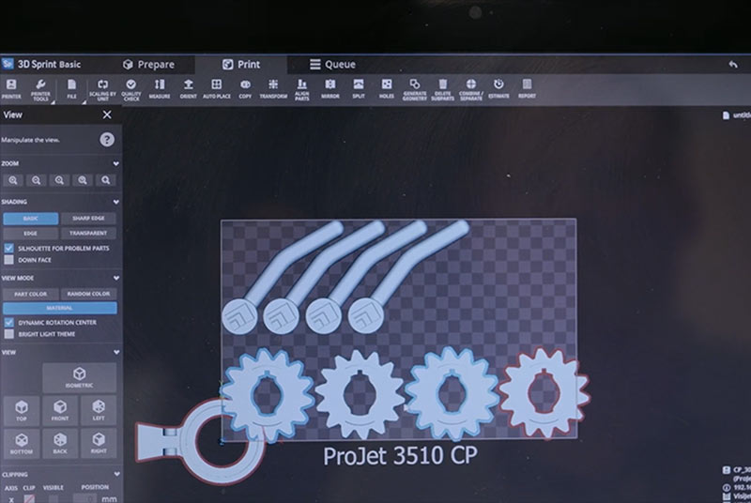Run the Estimate tool
This screenshot has width=751, height=503.
[498, 89]
